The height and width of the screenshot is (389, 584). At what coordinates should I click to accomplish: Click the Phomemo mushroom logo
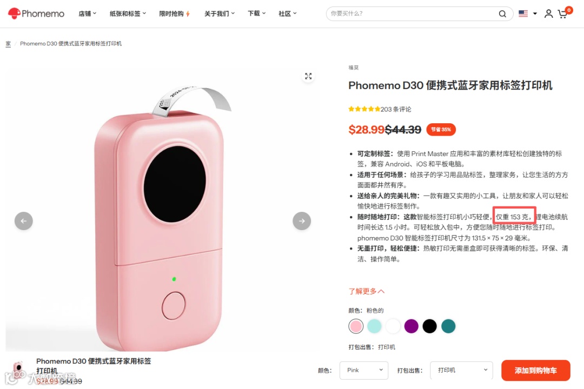(x=36, y=14)
